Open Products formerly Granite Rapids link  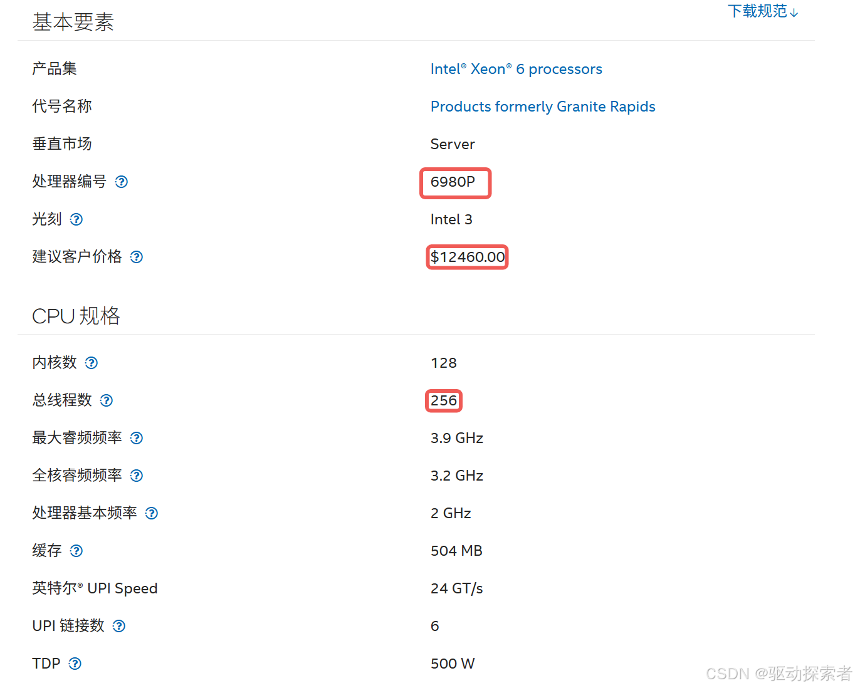pos(543,107)
